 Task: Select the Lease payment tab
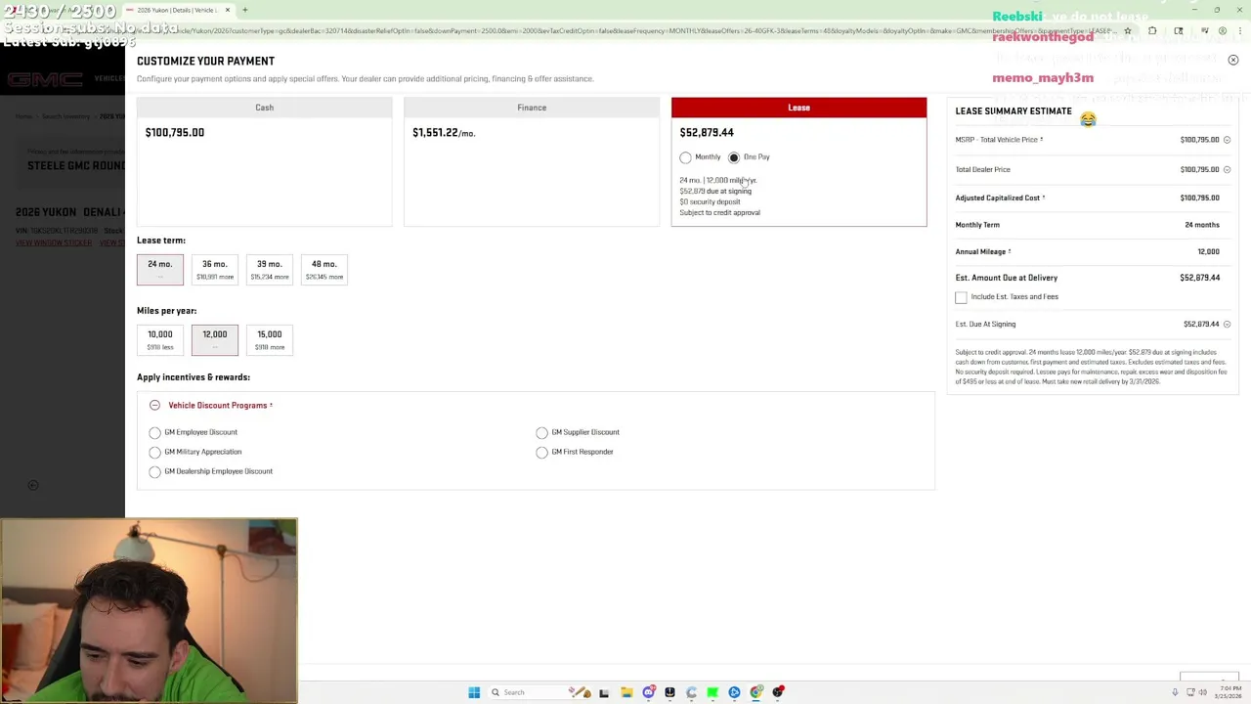pos(798,108)
